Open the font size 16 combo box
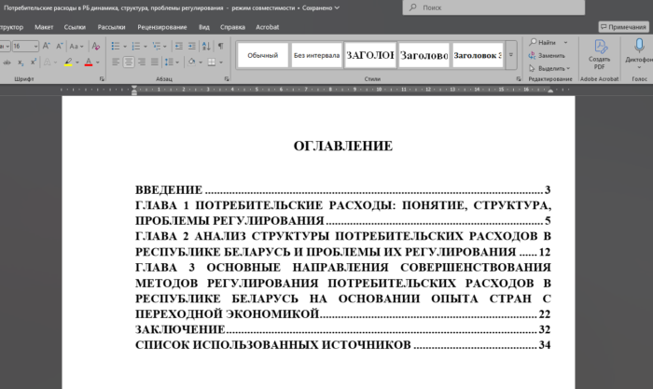 (x=25, y=46)
